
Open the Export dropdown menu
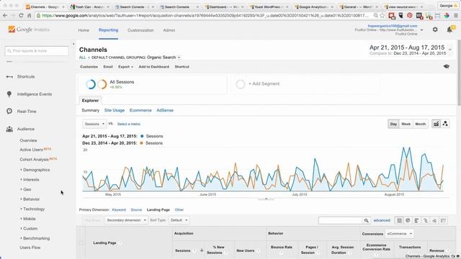[x=125, y=67]
